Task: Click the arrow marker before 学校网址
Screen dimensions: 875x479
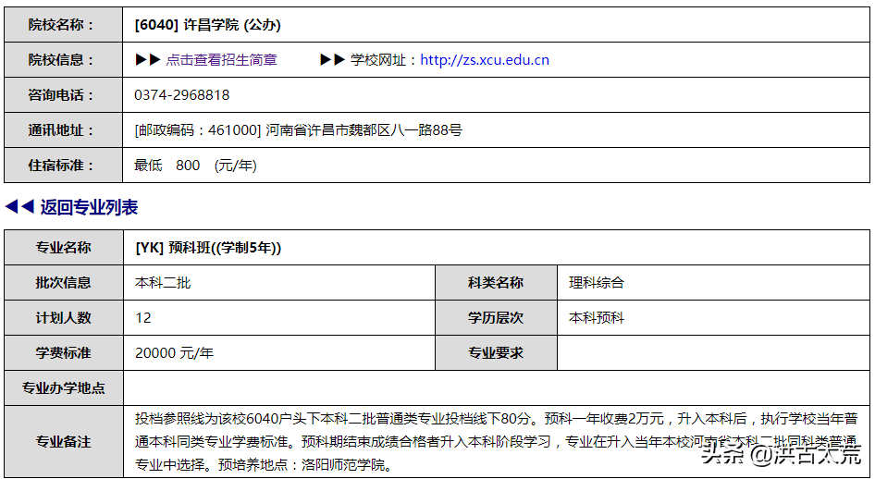Action: [x=333, y=60]
